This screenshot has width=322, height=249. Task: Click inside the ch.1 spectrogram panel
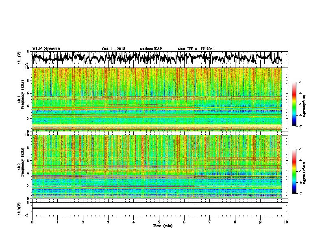point(157,99)
